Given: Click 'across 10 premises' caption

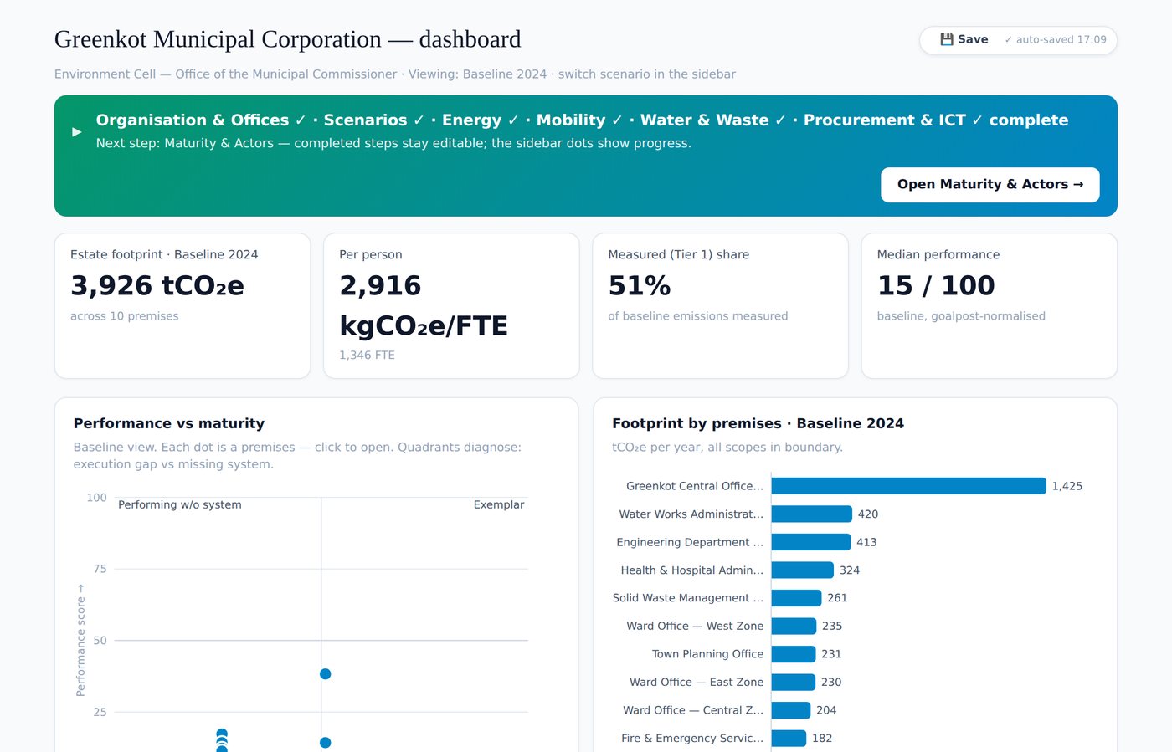Looking at the screenshot, I should click(125, 316).
